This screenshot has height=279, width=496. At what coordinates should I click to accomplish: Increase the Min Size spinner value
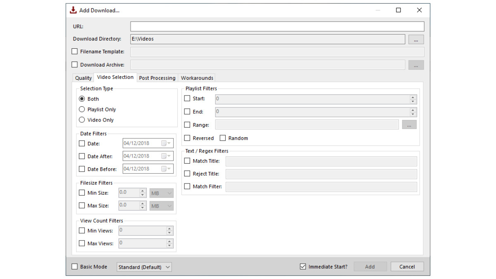coord(143,191)
